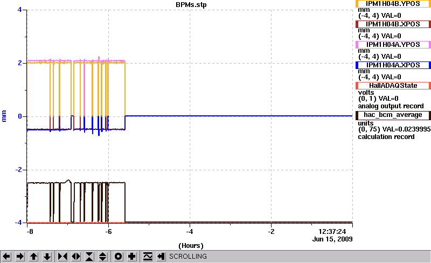Click the SCROLLING status text
The image size is (431, 263).
(188, 257)
